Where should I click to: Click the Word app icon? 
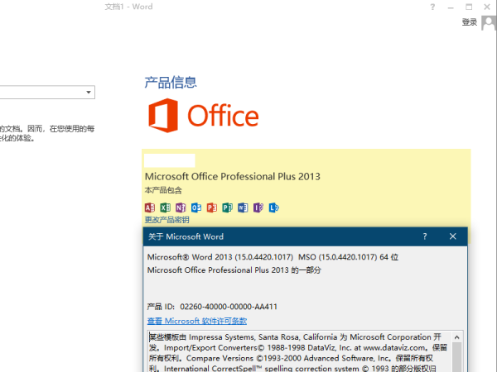point(243,207)
